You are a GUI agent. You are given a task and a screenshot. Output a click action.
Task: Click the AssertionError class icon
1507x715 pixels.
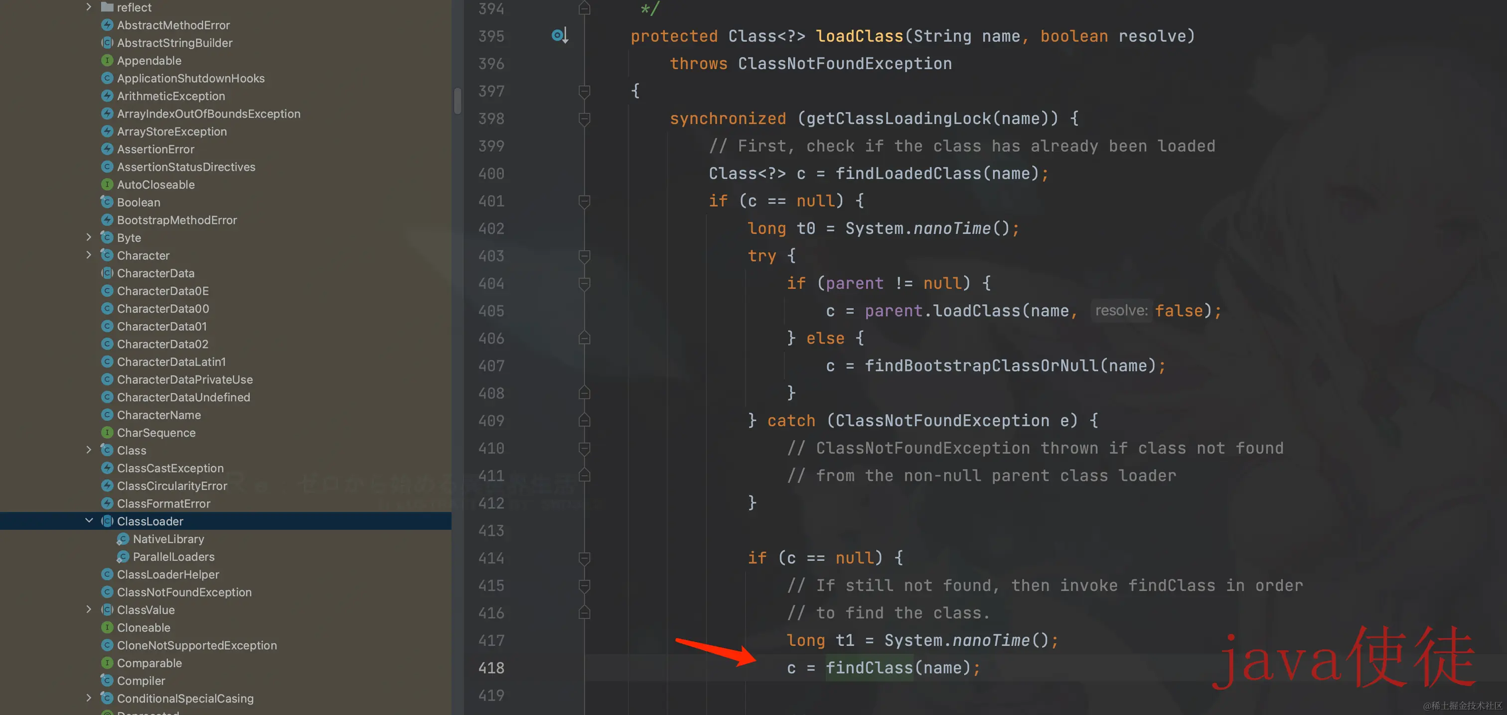tap(107, 149)
